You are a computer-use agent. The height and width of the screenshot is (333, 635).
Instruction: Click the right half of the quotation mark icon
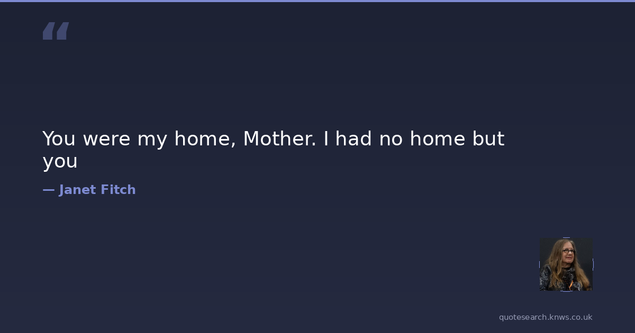click(62, 31)
